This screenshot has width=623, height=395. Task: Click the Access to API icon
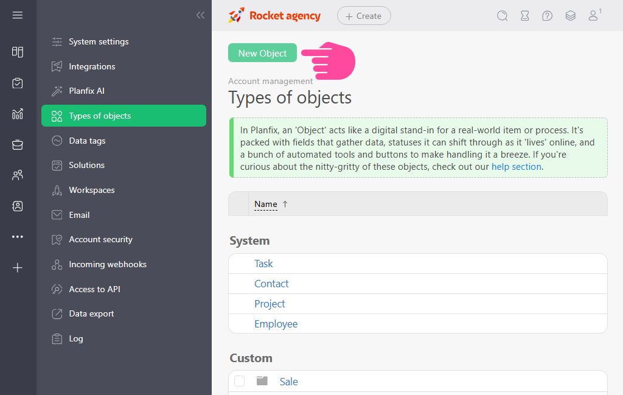coord(57,289)
